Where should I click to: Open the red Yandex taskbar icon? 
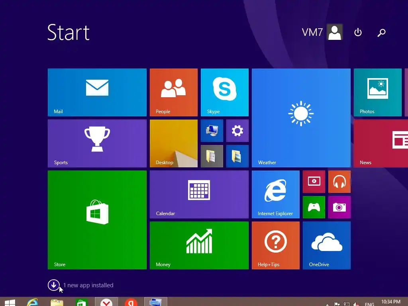point(131,302)
